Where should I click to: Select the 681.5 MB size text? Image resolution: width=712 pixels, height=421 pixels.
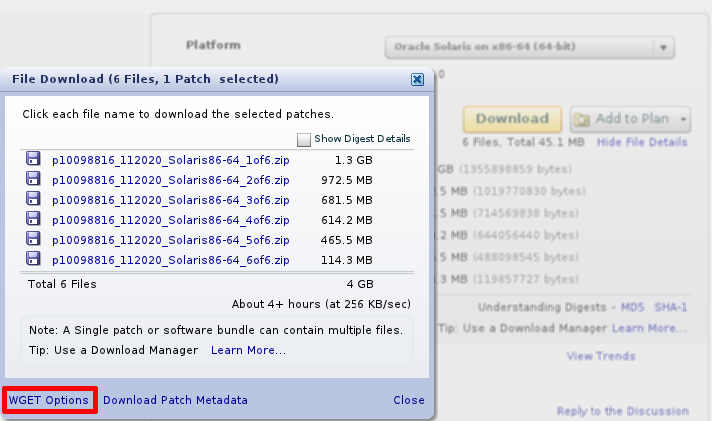pos(347,200)
